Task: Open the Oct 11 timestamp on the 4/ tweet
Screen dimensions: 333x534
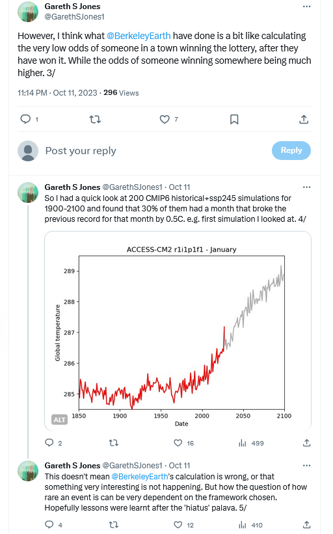Action: coord(180,187)
